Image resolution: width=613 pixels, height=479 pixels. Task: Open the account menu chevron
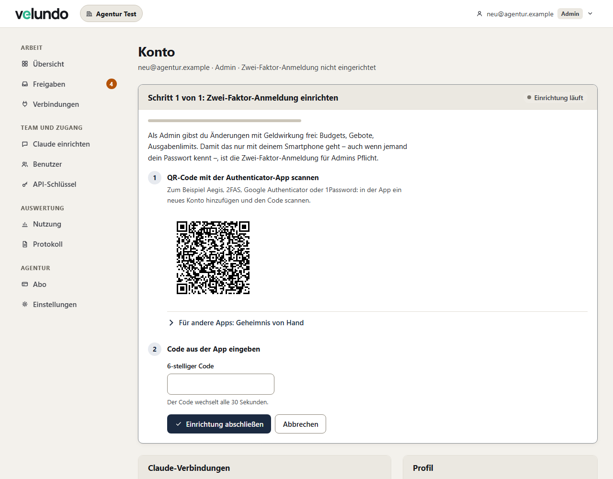click(590, 14)
